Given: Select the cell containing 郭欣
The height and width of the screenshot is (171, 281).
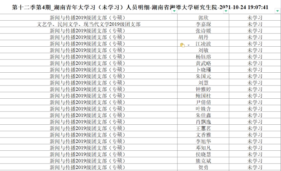Looking at the screenshot, I should click(x=203, y=18).
